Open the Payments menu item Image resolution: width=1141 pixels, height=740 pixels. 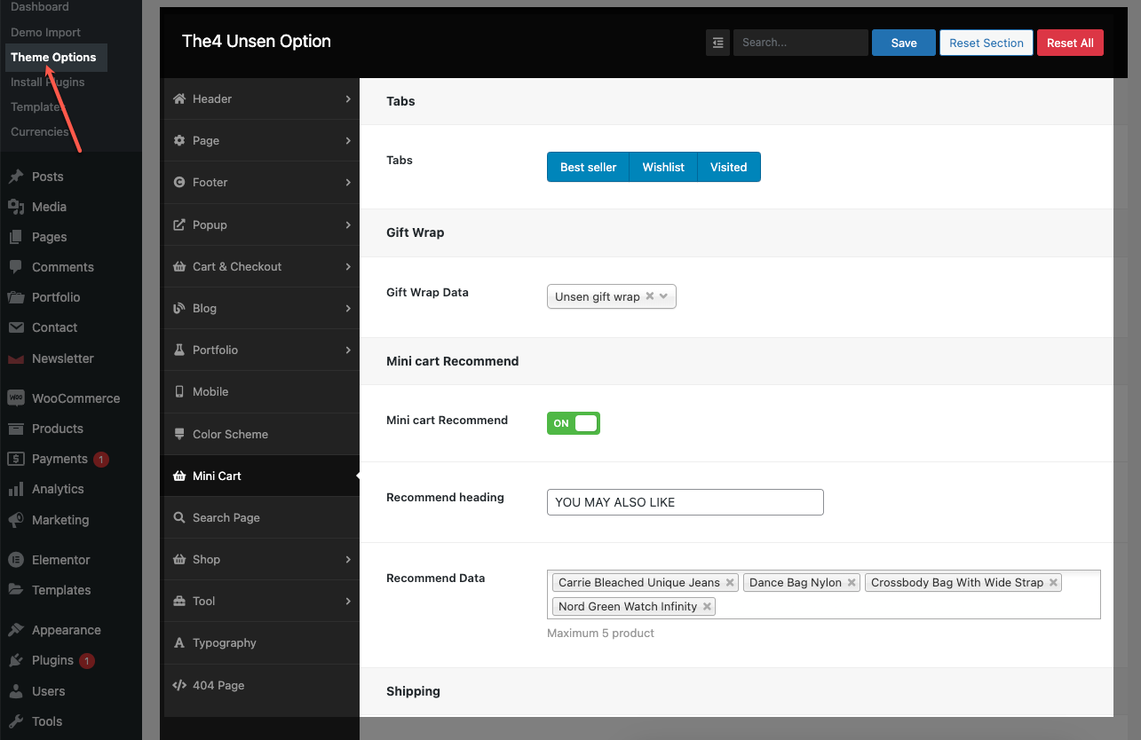pos(59,459)
